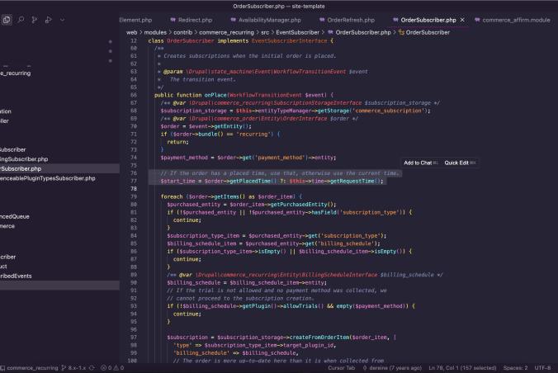Change file encoding via UTF-8
This screenshot has width=558, height=373.
pyautogui.click(x=542, y=368)
